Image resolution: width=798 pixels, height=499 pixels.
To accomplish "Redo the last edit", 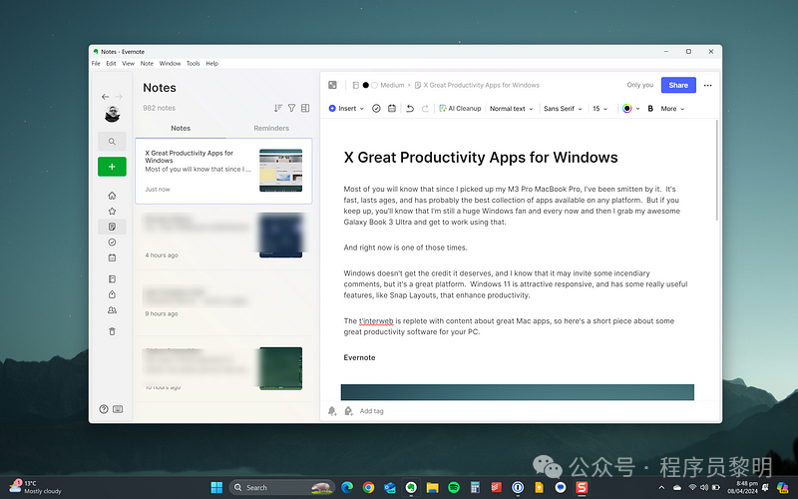I will pyautogui.click(x=425, y=109).
